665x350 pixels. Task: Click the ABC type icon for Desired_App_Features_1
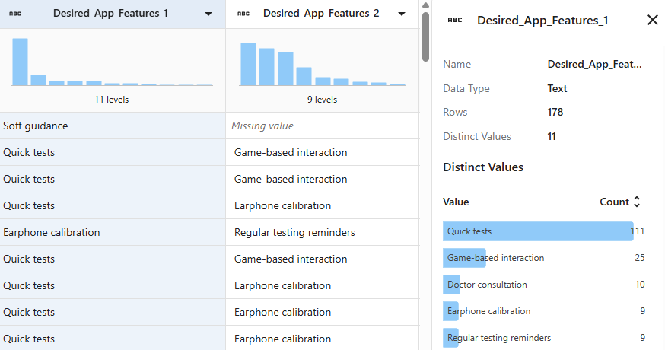(x=15, y=14)
